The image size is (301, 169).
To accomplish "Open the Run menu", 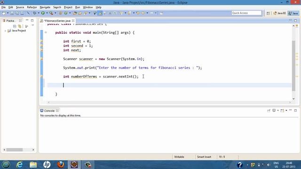I will click(x=78, y=8).
